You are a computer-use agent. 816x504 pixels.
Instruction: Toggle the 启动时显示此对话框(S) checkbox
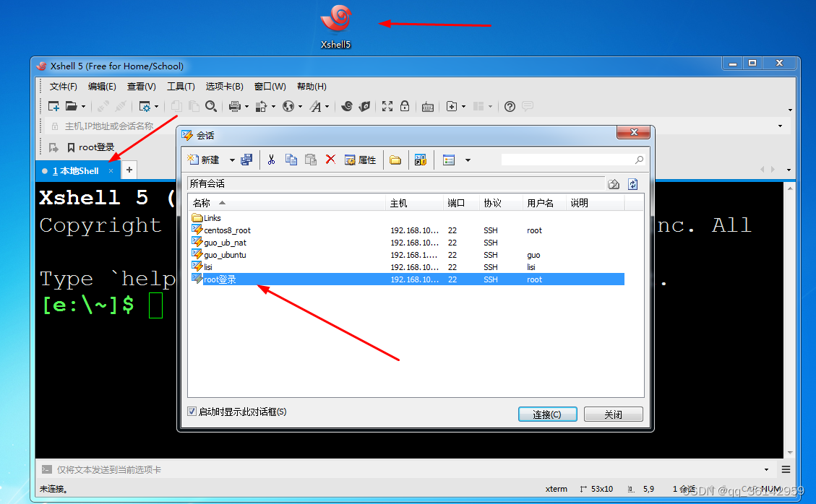(x=192, y=412)
